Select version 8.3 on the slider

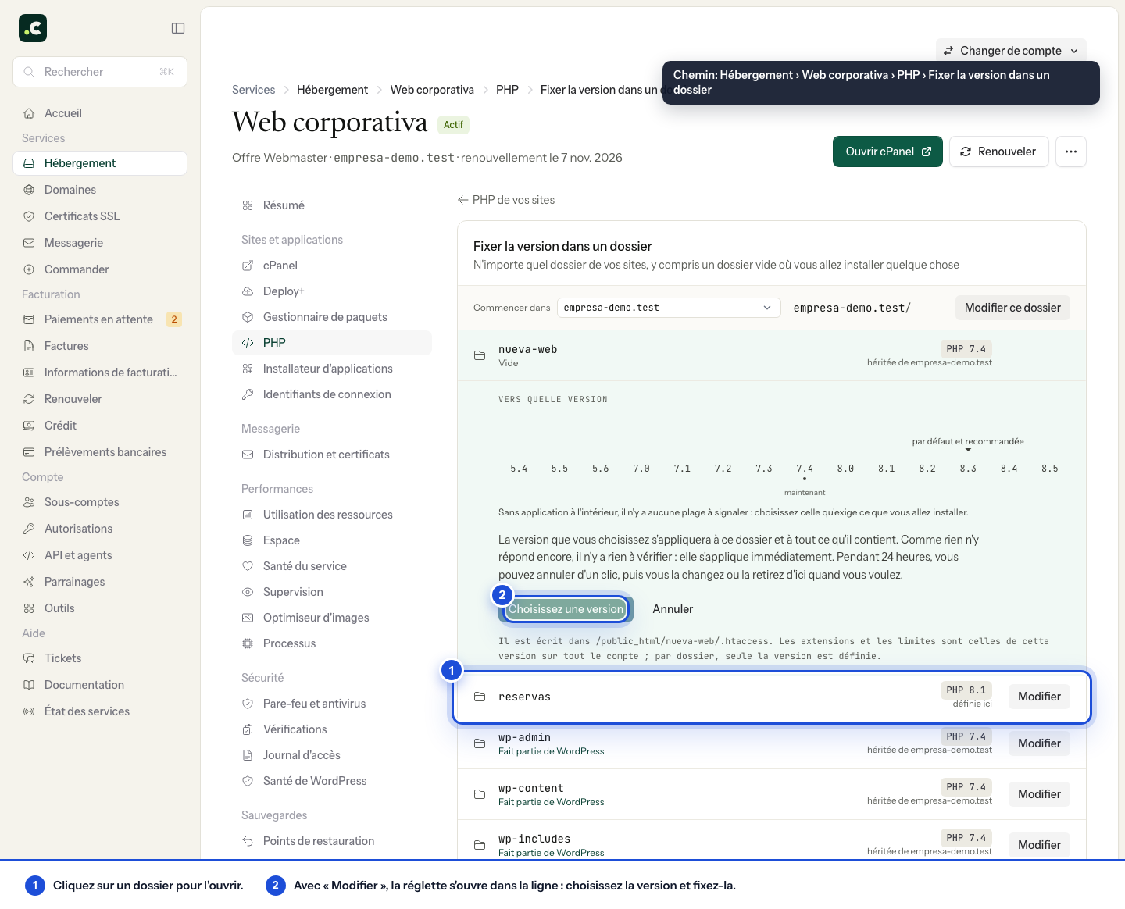coord(968,469)
